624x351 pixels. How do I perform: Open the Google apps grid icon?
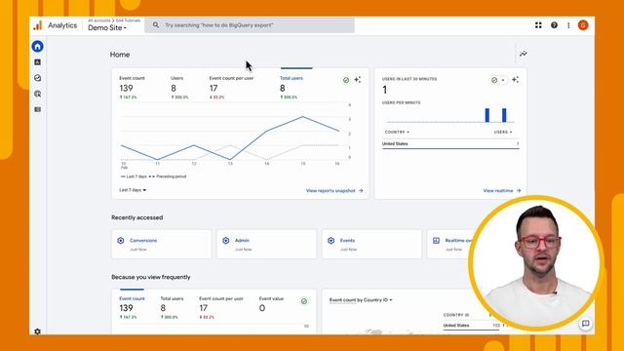(538, 25)
